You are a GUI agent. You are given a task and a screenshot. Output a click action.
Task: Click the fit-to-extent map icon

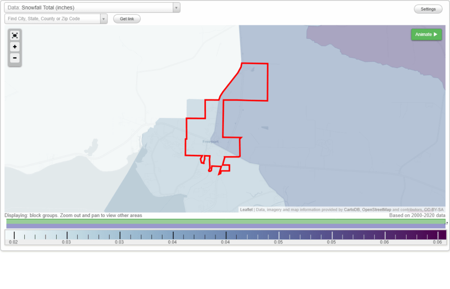tap(15, 35)
